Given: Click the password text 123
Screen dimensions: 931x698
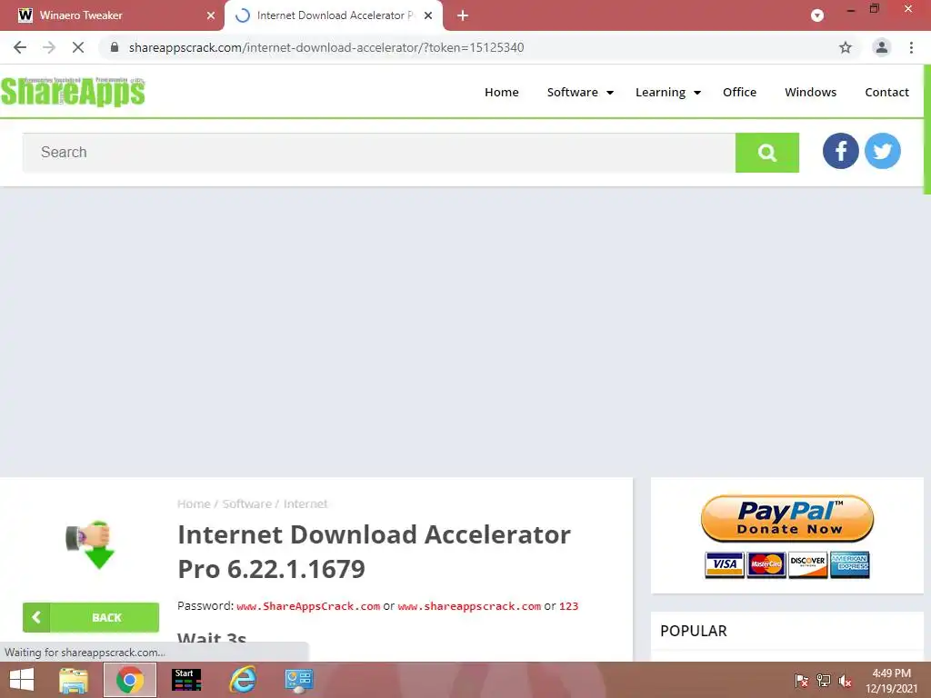Looking at the screenshot, I should click(568, 606).
